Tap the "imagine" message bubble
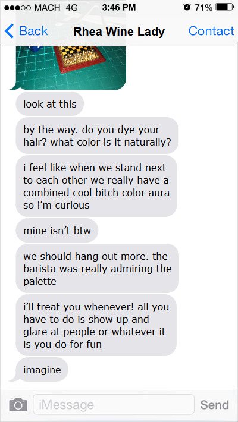The height and width of the screenshot is (422, 238). (42, 370)
